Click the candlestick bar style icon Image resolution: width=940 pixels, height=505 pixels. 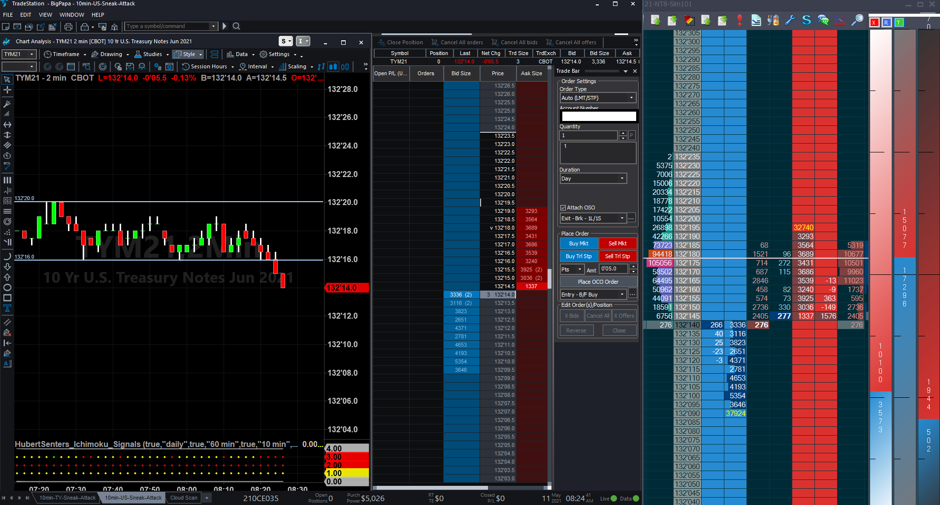click(333, 66)
